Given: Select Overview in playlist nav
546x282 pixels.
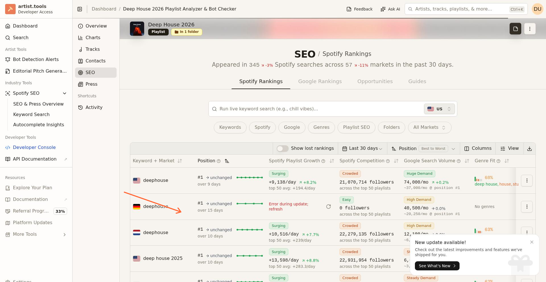Looking at the screenshot, I should pos(96,26).
